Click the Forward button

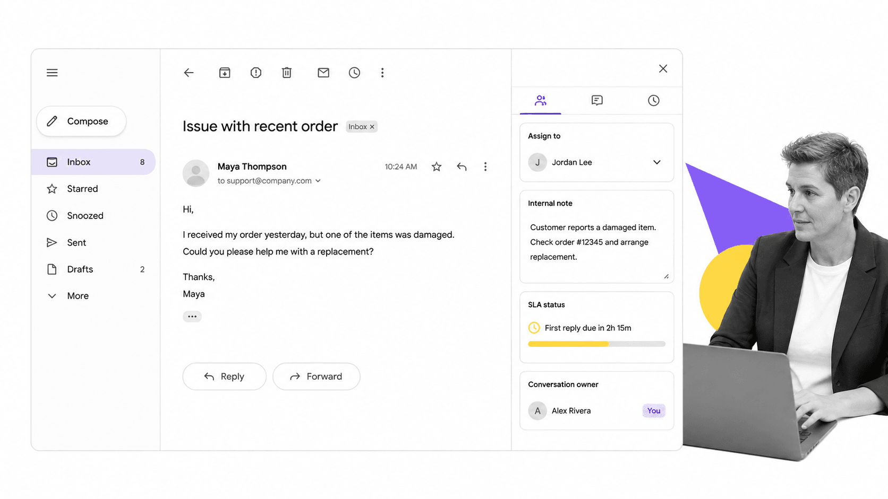(317, 377)
